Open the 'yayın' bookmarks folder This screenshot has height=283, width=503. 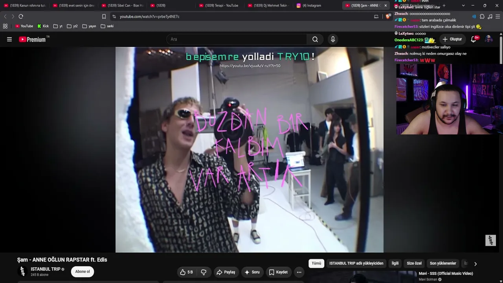pyautogui.click(x=89, y=26)
